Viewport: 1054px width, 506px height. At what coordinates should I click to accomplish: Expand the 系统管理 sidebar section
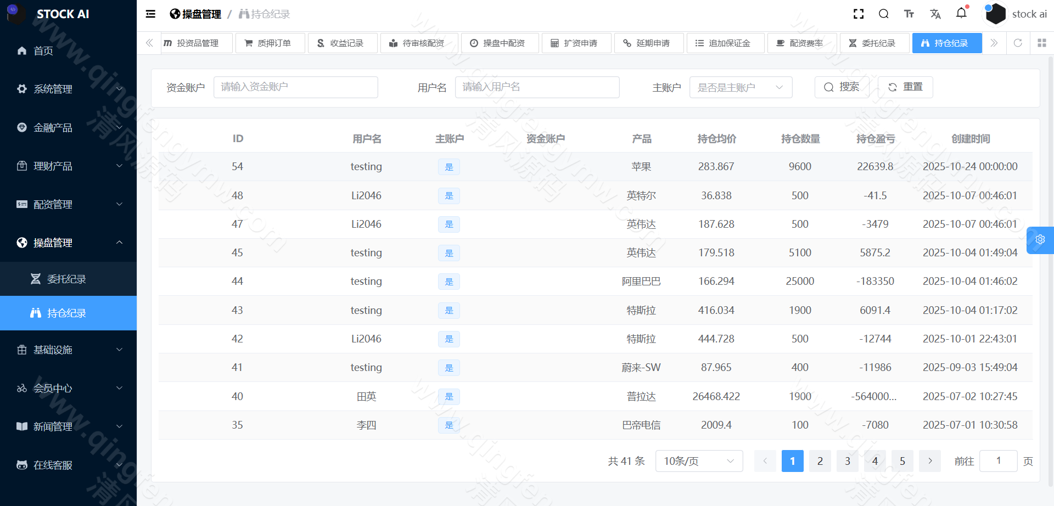tap(53, 89)
